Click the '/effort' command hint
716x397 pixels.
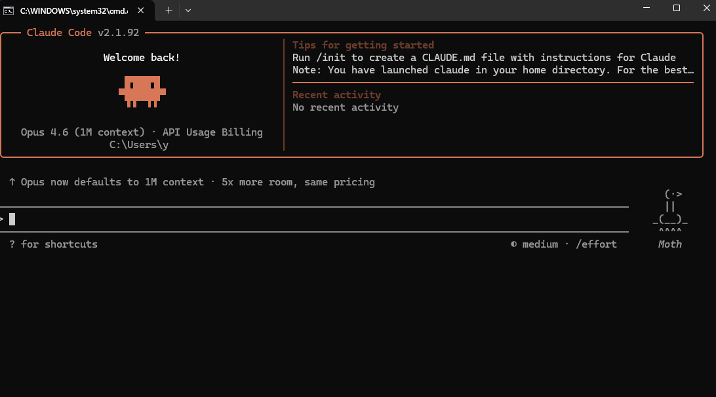(596, 244)
